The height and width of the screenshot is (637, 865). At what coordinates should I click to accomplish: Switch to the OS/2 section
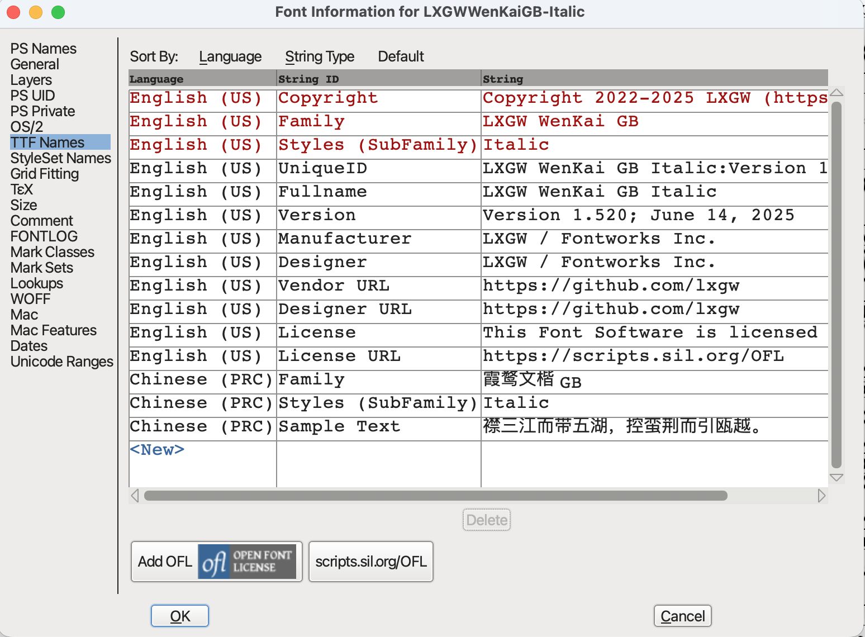pos(26,127)
